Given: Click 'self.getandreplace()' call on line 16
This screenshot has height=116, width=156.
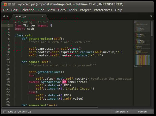Looking at the screenshot, I should tap(46, 72).
